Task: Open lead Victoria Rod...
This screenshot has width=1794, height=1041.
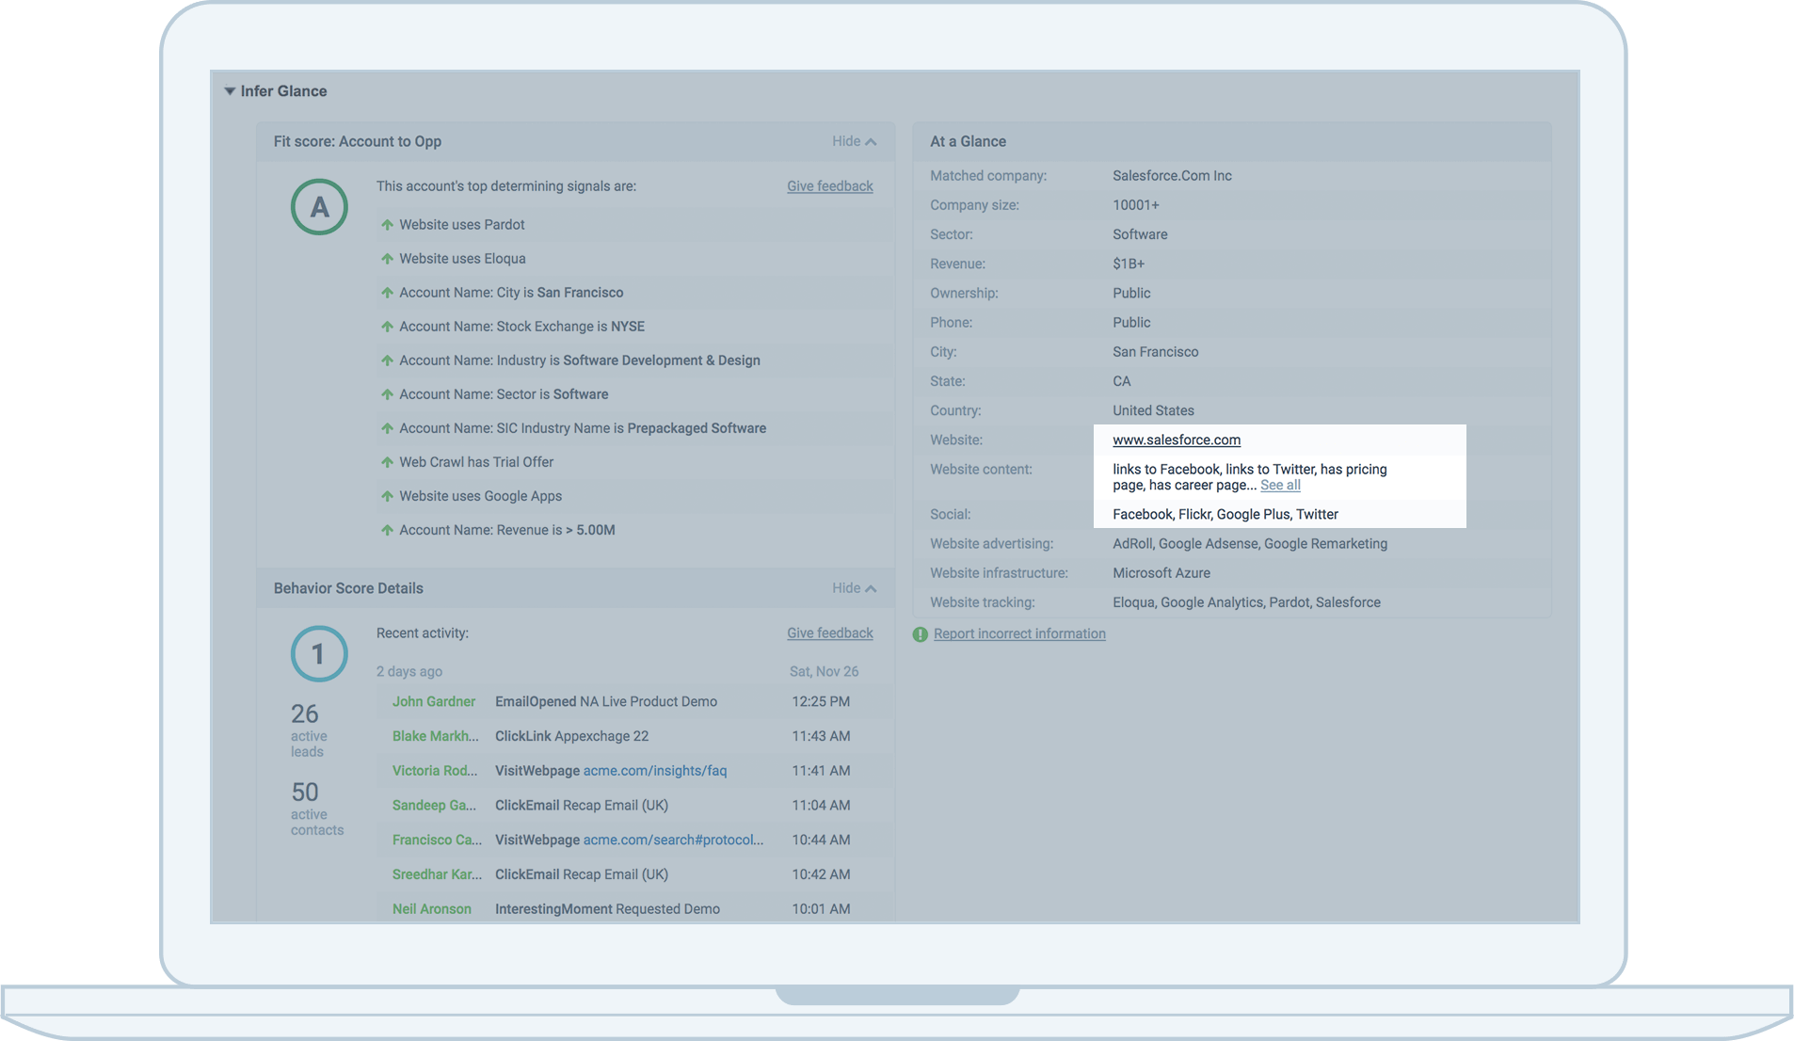Action: [x=435, y=771]
